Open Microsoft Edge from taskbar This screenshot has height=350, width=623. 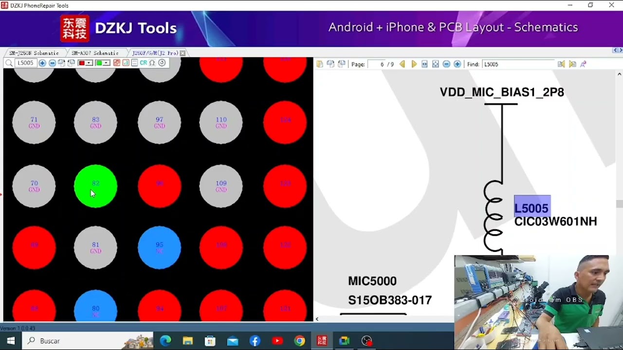(x=165, y=341)
